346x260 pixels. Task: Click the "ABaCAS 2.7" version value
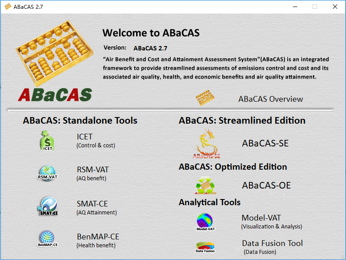pyautogui.click(x=150, y=48)
